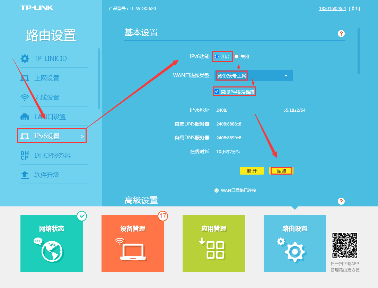Click the main content vertical scrollbar
Screen dimensions: 378x288
click(359, 51)
